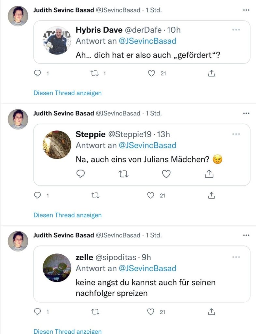256x334 pixels.
Task: Open more options on the first tweet
Action: [246, 10]
